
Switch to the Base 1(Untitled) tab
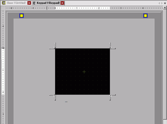(16, 3)
